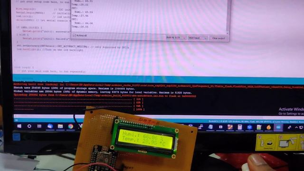Open the People icon in the system tray
This screenshot has height=171, width=304.
pyautogui.click(x=289, y=127)
